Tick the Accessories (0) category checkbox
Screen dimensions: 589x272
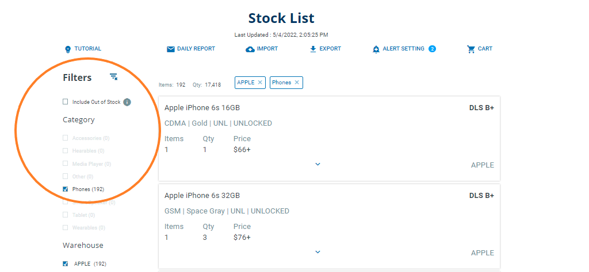[x=66, y=138]
